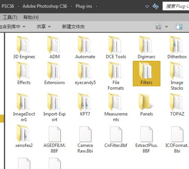Go to Adobe Photoshop CS6 in breadcrumb
The width and height of the screenshot is (189, 169).
(45, 6)
